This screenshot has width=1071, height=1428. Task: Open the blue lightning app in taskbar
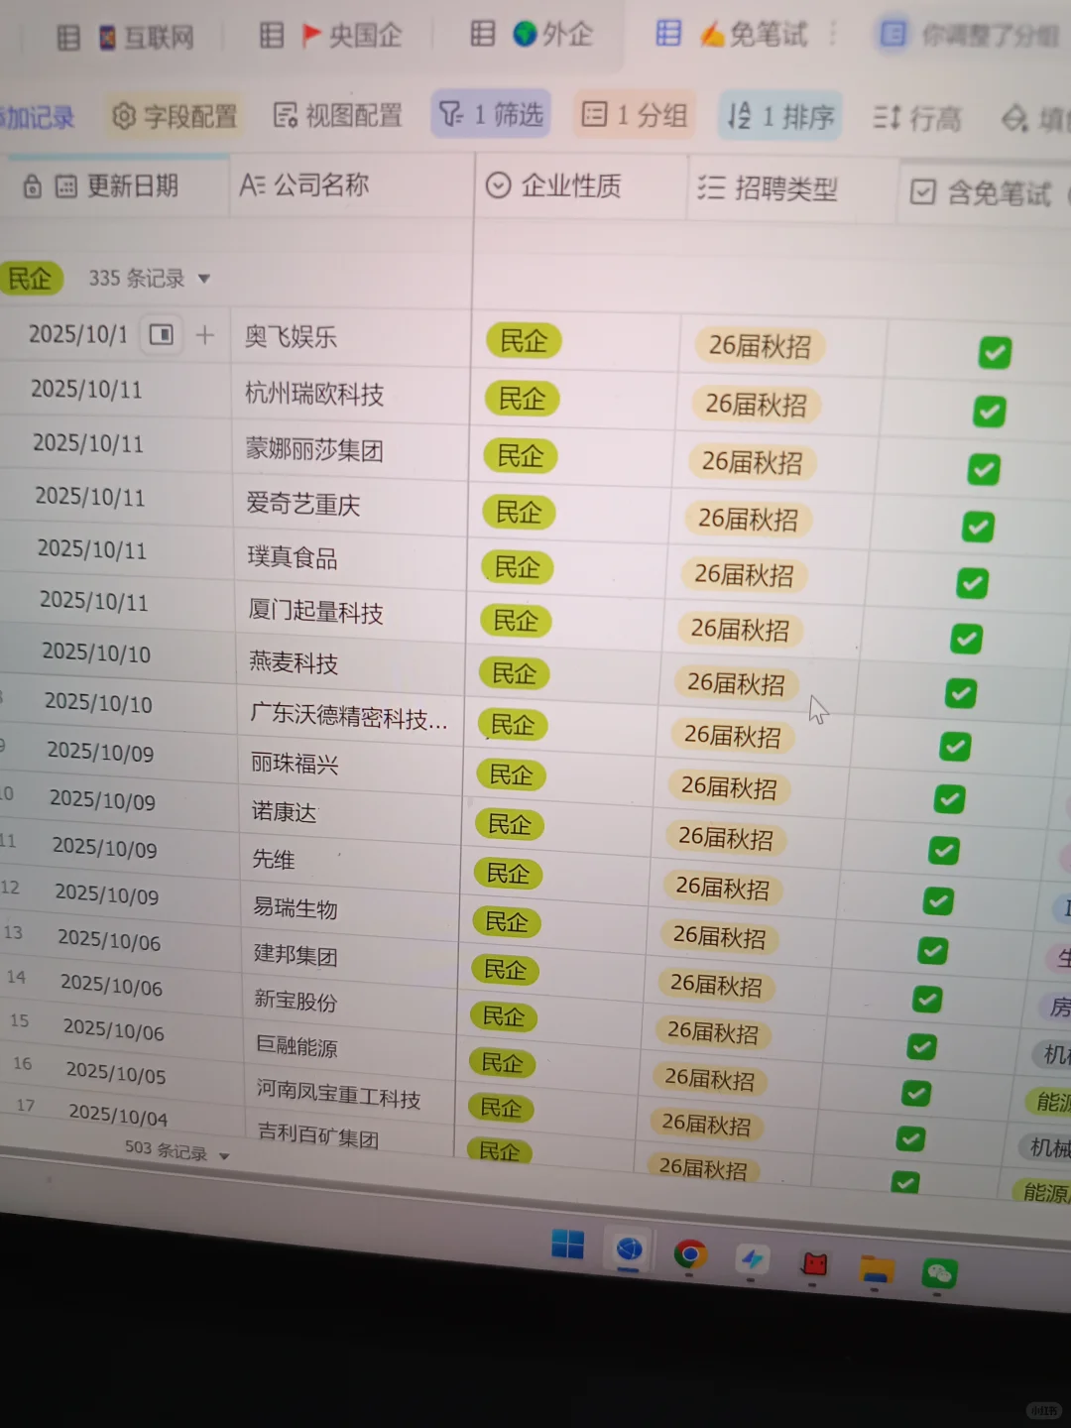coord(752,1259)
